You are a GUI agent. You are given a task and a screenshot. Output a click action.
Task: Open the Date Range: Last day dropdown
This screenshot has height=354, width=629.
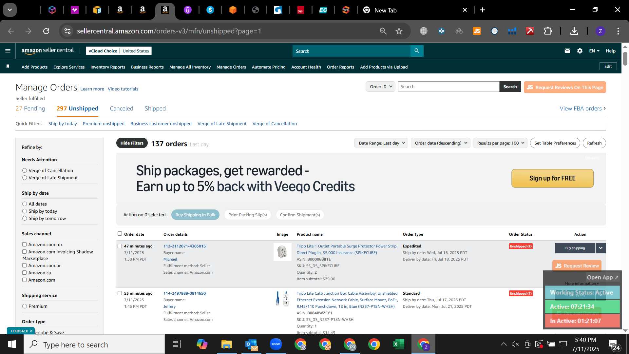click(381, 143)
